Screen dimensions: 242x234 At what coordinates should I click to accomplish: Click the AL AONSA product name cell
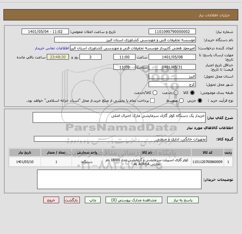coord(147,162)
